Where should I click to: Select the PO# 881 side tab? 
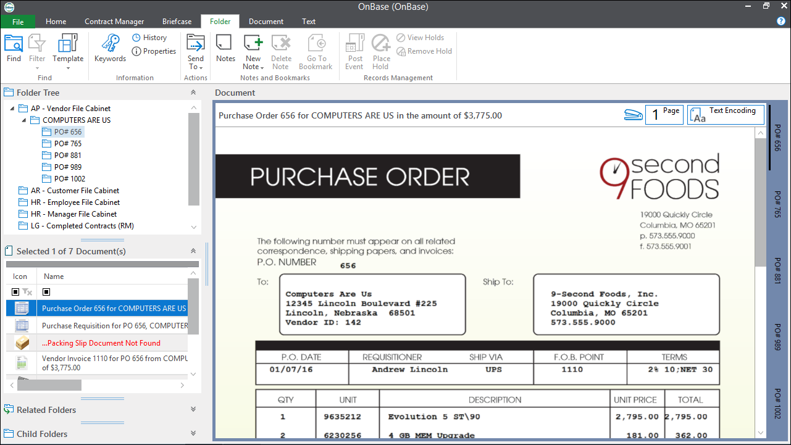pos(777,270)
